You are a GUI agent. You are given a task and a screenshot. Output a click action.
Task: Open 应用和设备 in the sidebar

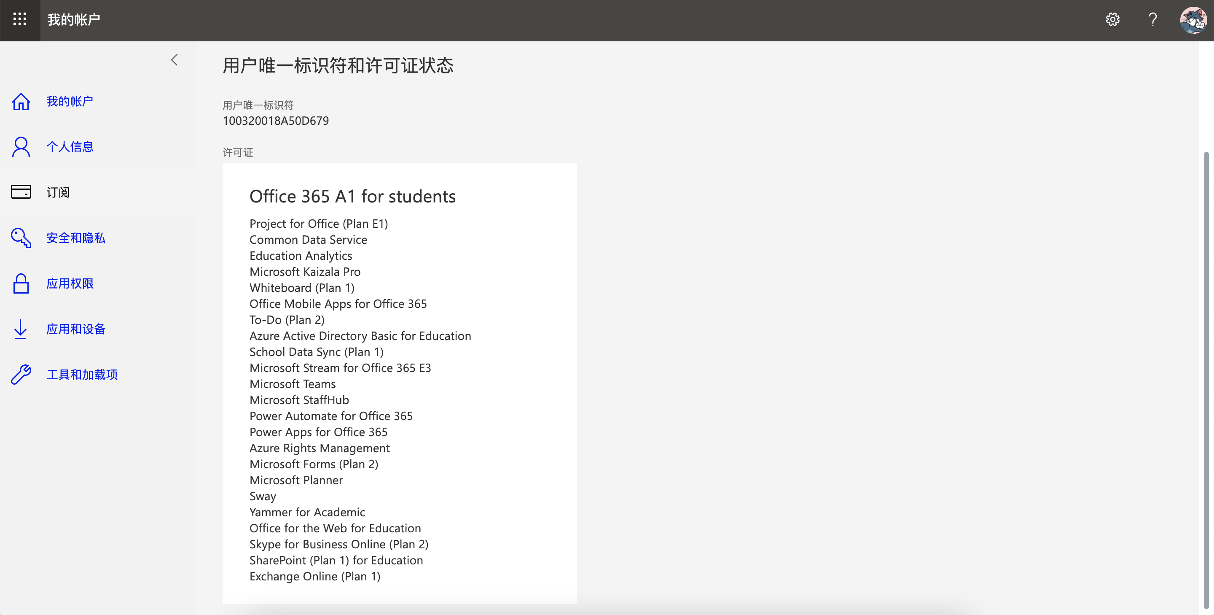tap(76, 329)
